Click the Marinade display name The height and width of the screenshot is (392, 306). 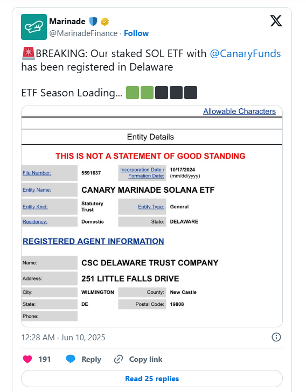(67, 22)
